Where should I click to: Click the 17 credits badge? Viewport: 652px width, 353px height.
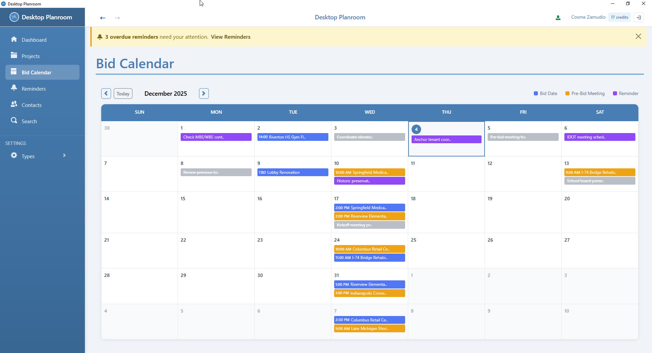[619, 17]
